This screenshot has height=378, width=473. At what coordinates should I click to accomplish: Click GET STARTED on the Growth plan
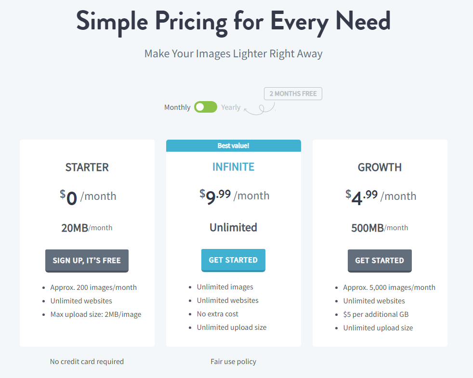380,261
